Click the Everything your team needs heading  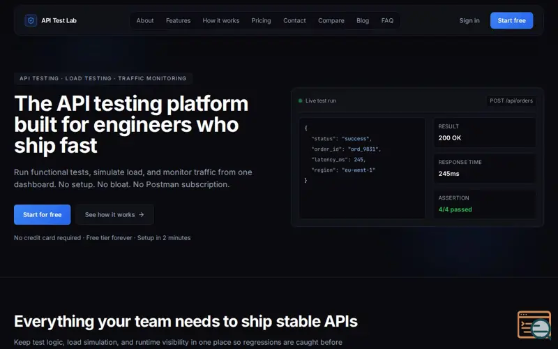186,321
